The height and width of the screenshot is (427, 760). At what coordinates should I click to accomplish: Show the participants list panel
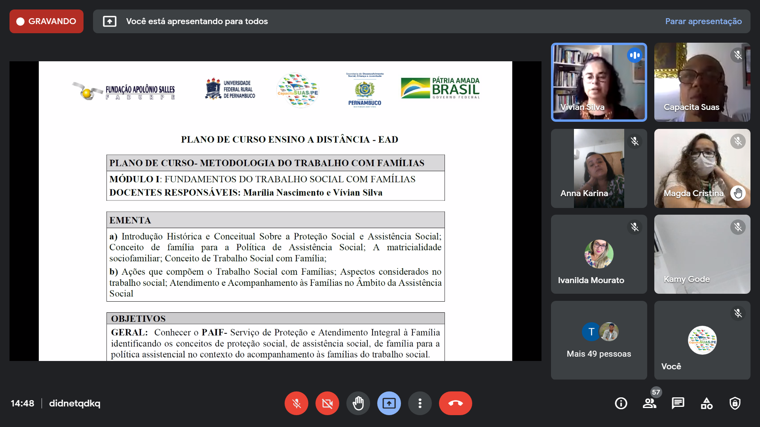[649, 403]
